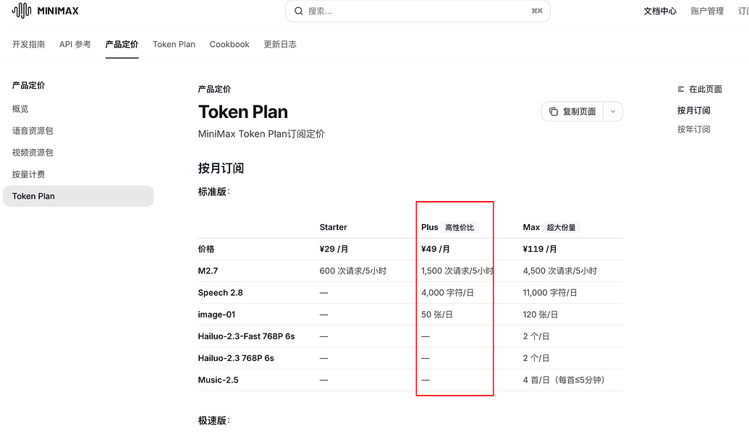Click the 极速版 subsection label
The height and width of the screenshot is (447, 749).
214,420
